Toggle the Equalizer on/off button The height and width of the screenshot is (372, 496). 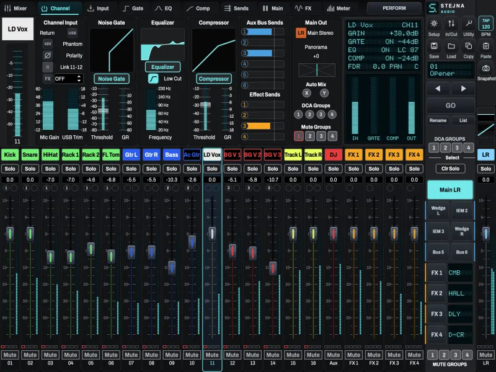pyautogui.click(x=162, y=67)
